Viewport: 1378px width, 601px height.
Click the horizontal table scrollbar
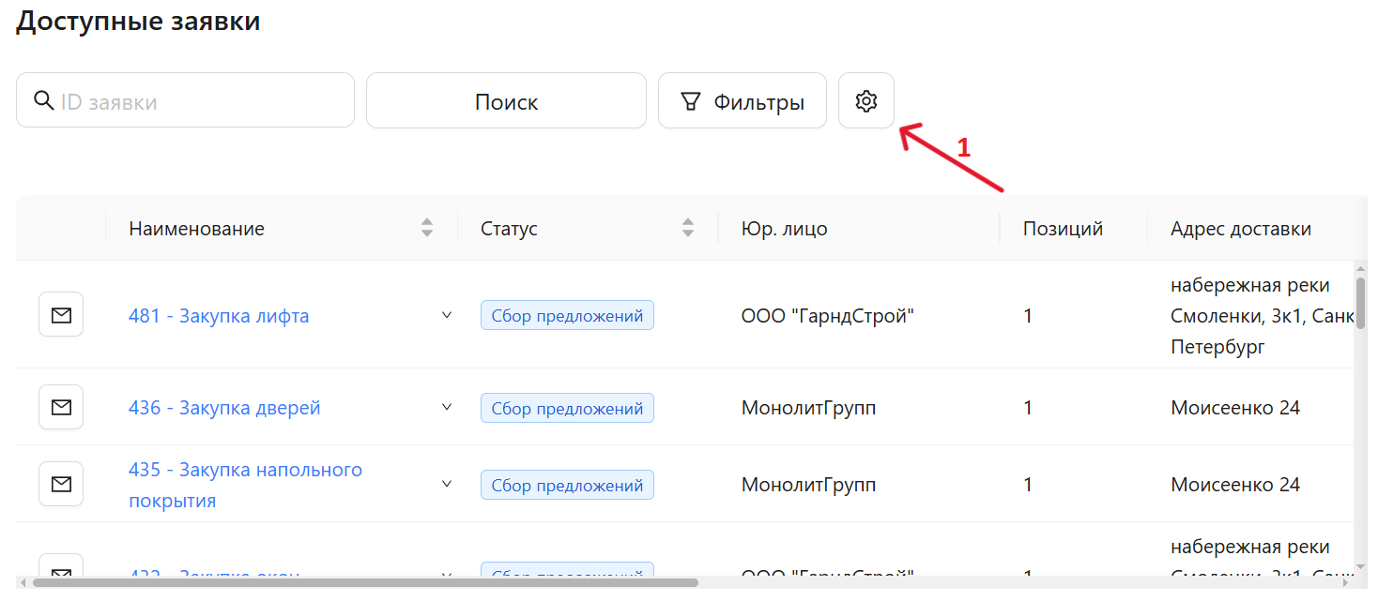(365, 582)
